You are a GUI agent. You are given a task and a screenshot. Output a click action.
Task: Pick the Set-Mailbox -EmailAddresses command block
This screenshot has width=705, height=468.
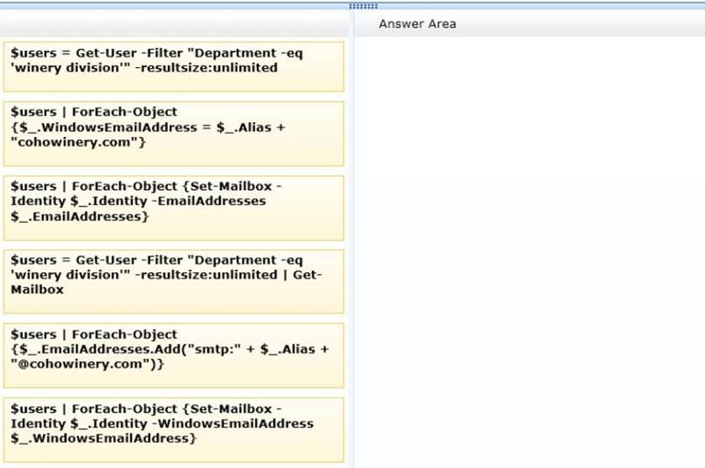(x=173, y=208)
